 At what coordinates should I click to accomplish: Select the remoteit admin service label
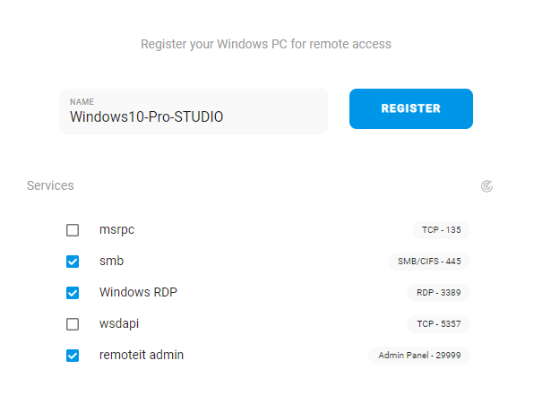[142, 355]
